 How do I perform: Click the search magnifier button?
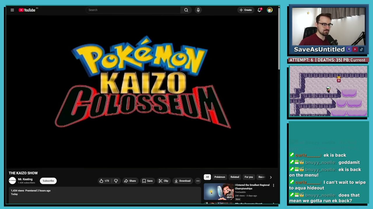click(x=186, y=10)
